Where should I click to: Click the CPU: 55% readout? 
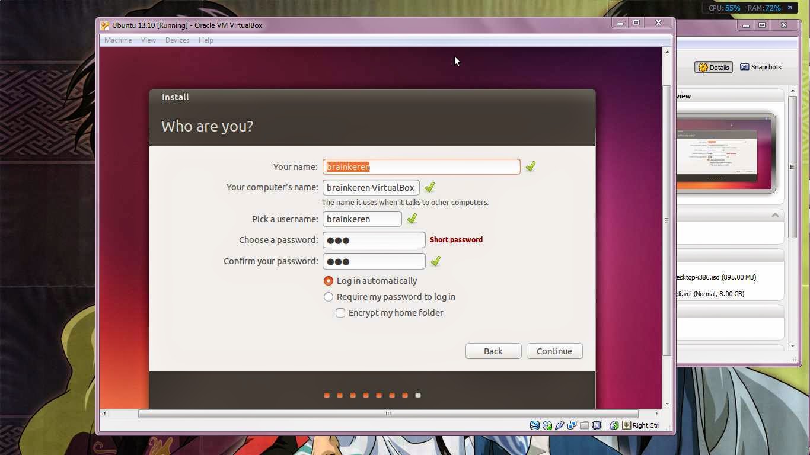click(724, 8)
